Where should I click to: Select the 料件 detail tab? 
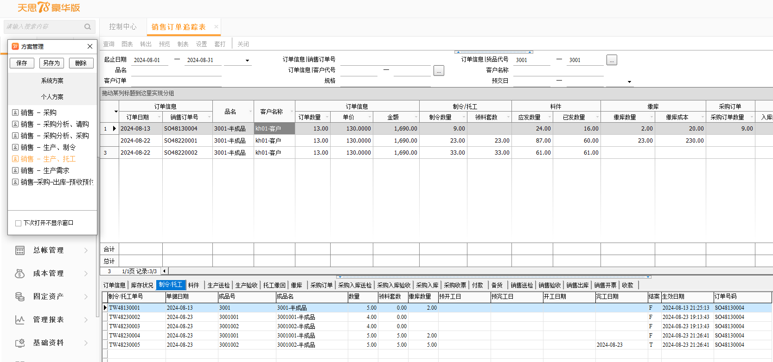point(194,285)
